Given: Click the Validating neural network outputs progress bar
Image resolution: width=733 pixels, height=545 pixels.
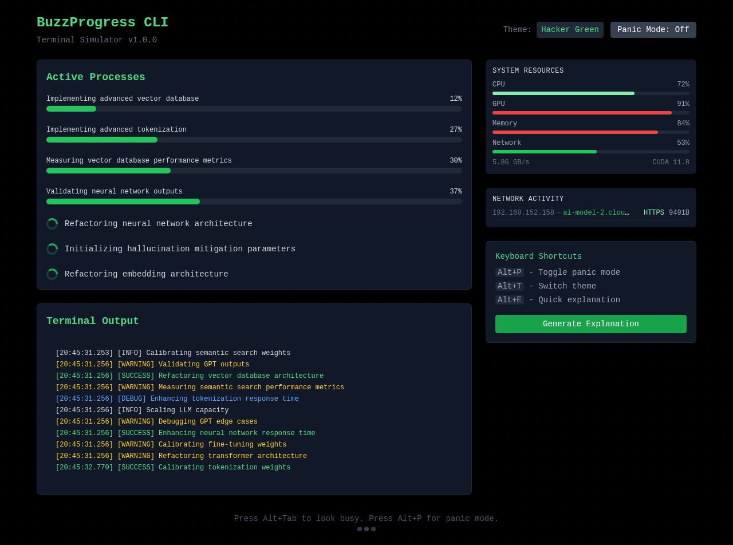Looking at the screenshot, I should coord(254,202).
